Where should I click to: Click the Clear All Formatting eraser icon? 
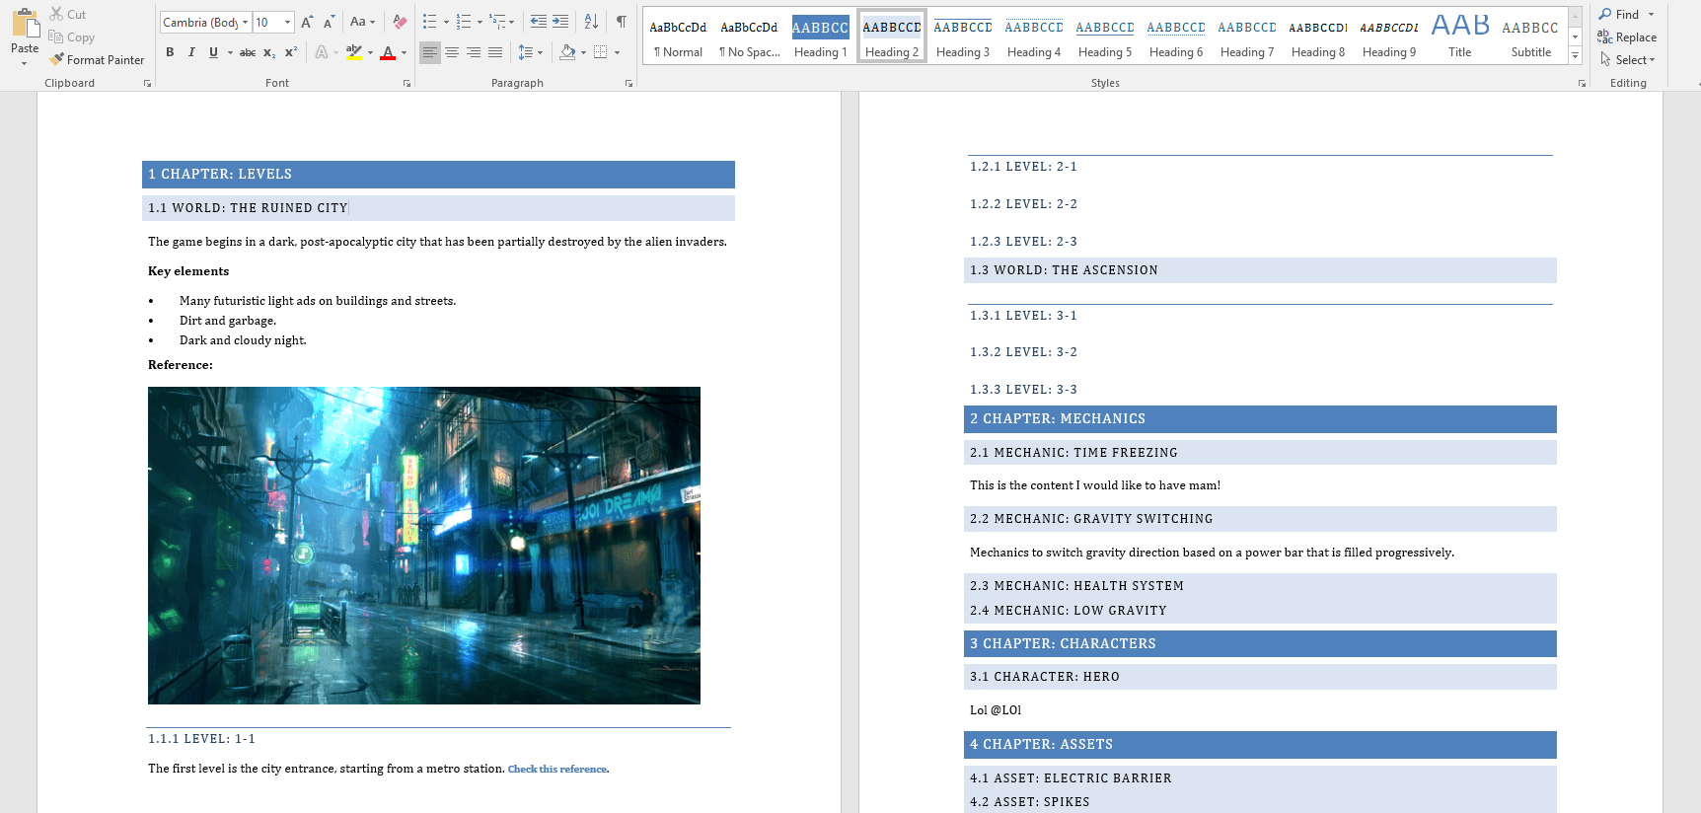coord(400,22)
